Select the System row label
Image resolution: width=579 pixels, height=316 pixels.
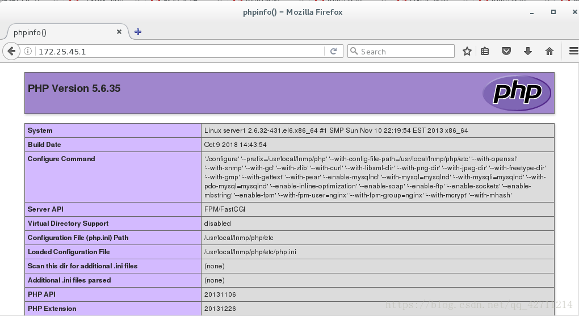pos(40,130)
